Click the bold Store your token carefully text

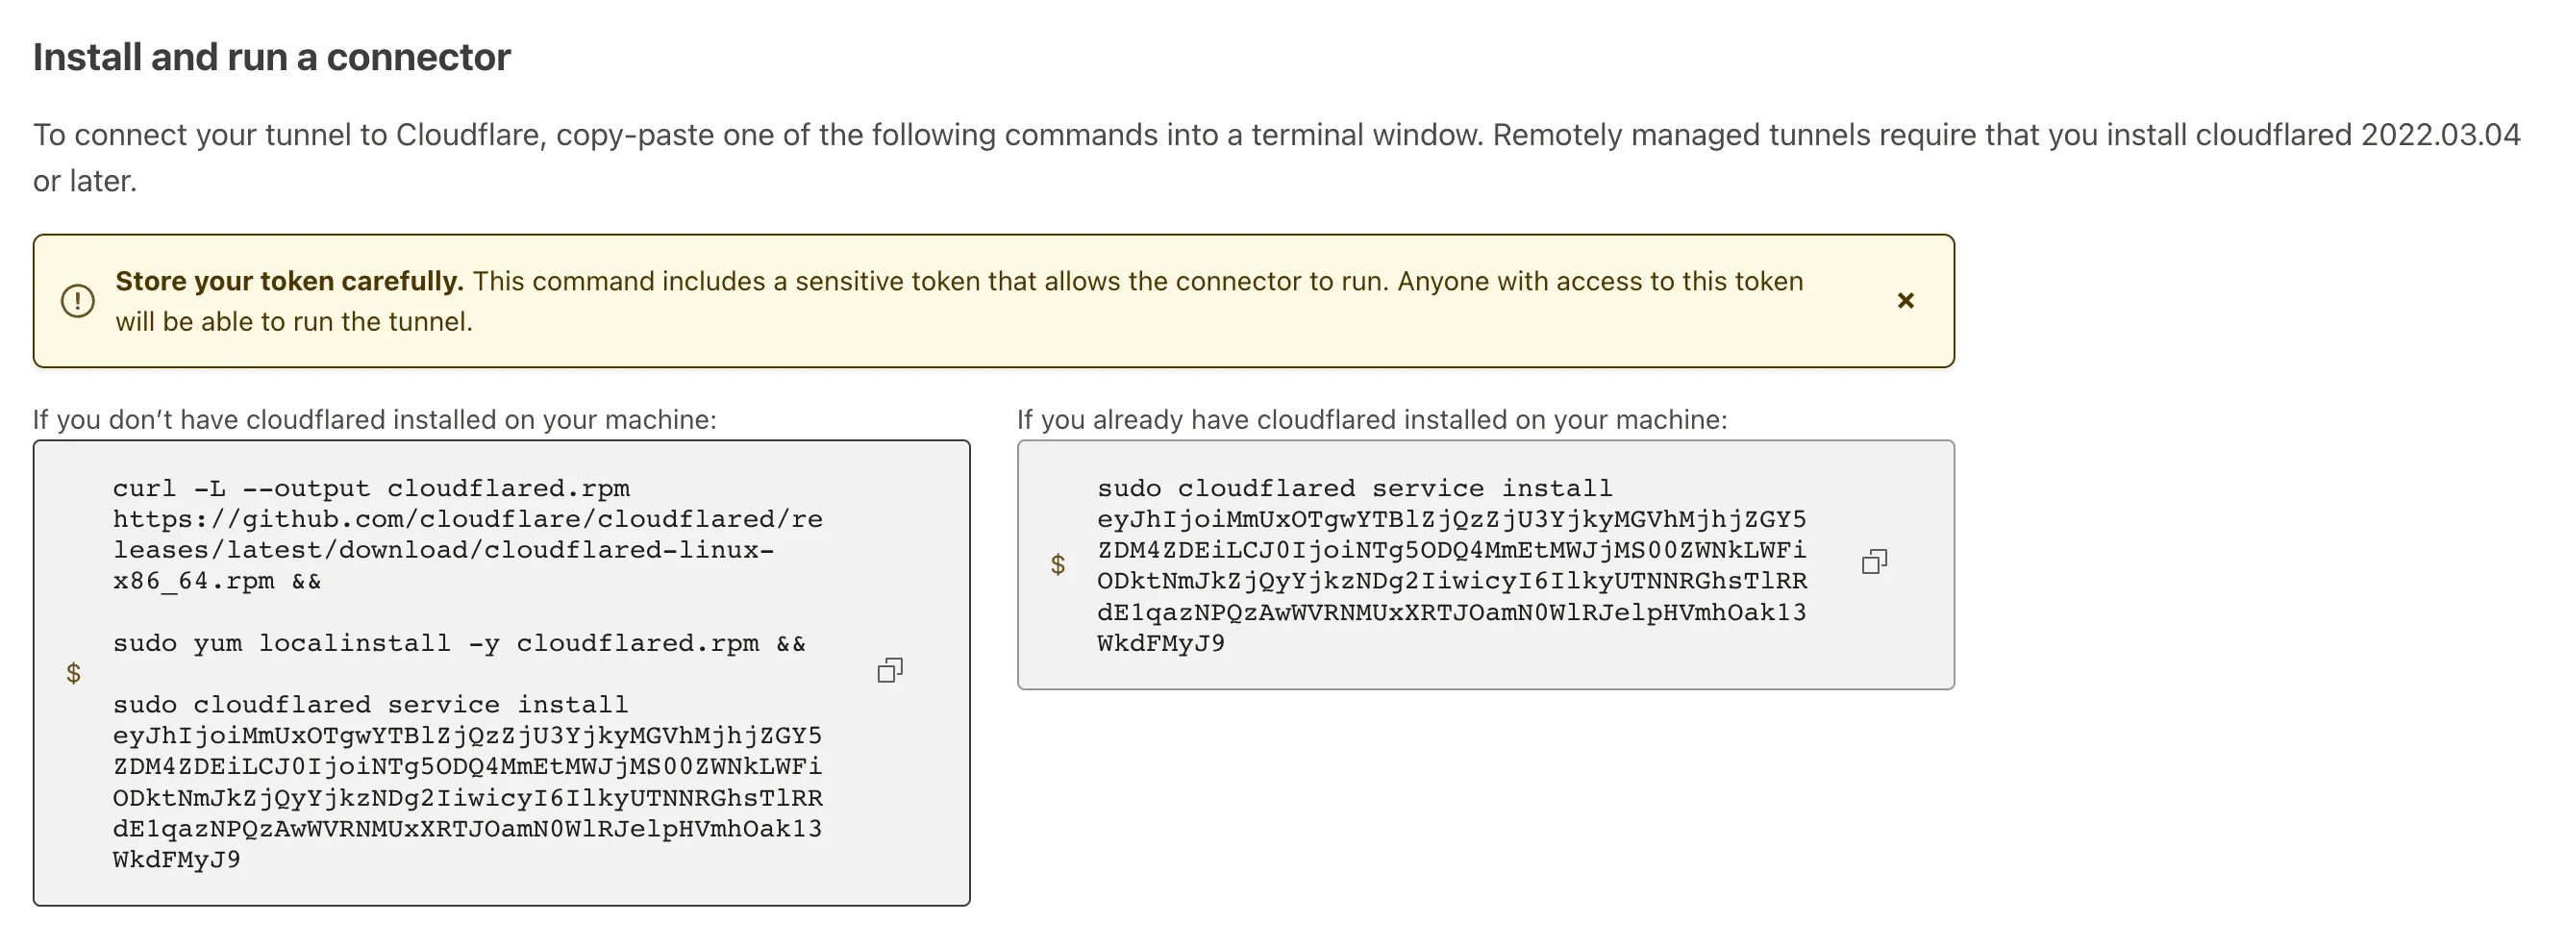pyautogui.click(x=289, y=282)
